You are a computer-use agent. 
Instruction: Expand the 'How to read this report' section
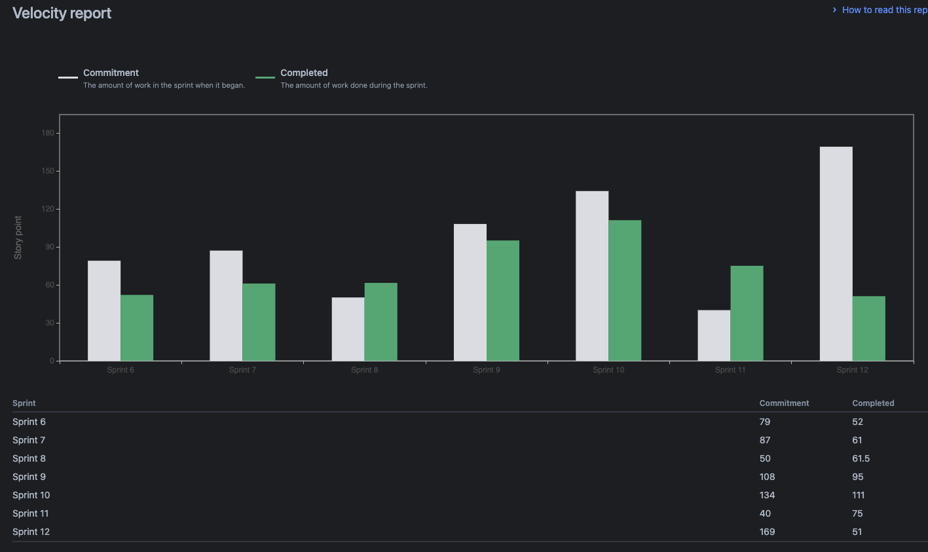point(883,10)
